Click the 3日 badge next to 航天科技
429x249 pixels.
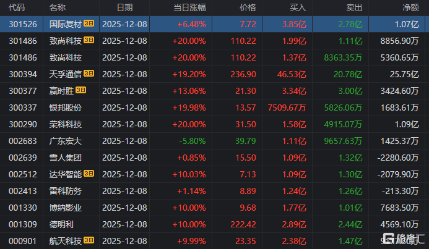click(x=89, y=241)
